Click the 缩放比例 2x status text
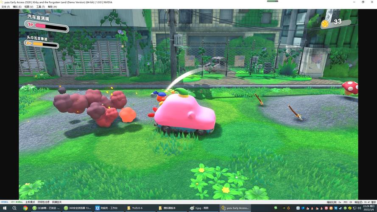This screenshot has height=212, width=377. coord(334,202)
